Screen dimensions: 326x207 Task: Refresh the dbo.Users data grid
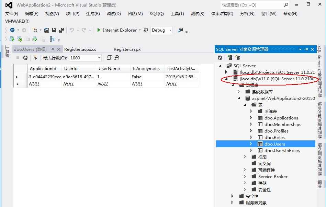(x=25, y=58)
